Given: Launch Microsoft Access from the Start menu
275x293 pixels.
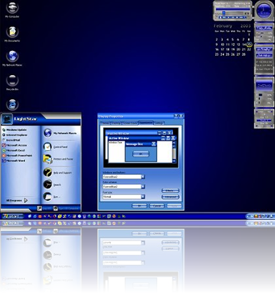Looking at the screenshot, I should click(14, 145).
